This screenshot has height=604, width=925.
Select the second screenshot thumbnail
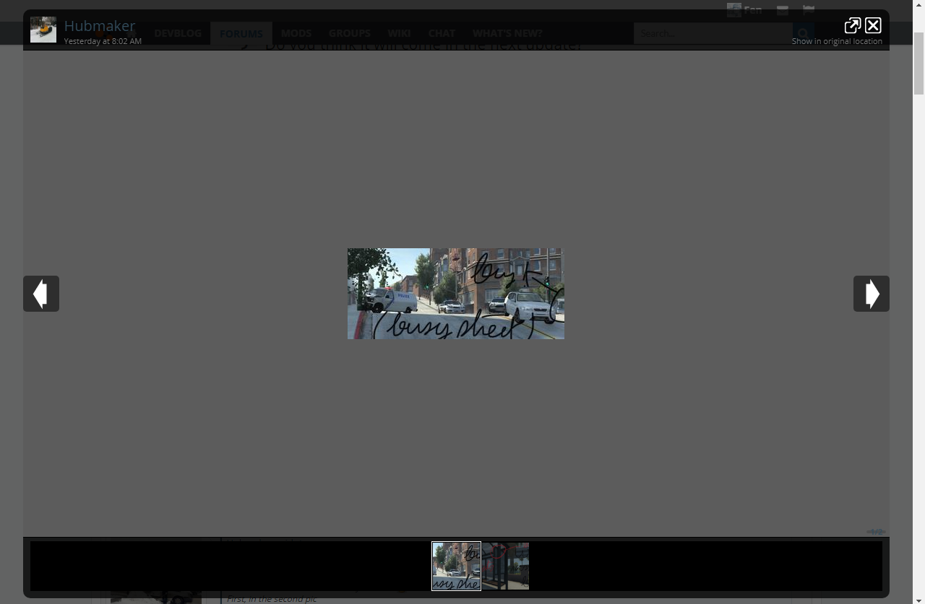506,566
